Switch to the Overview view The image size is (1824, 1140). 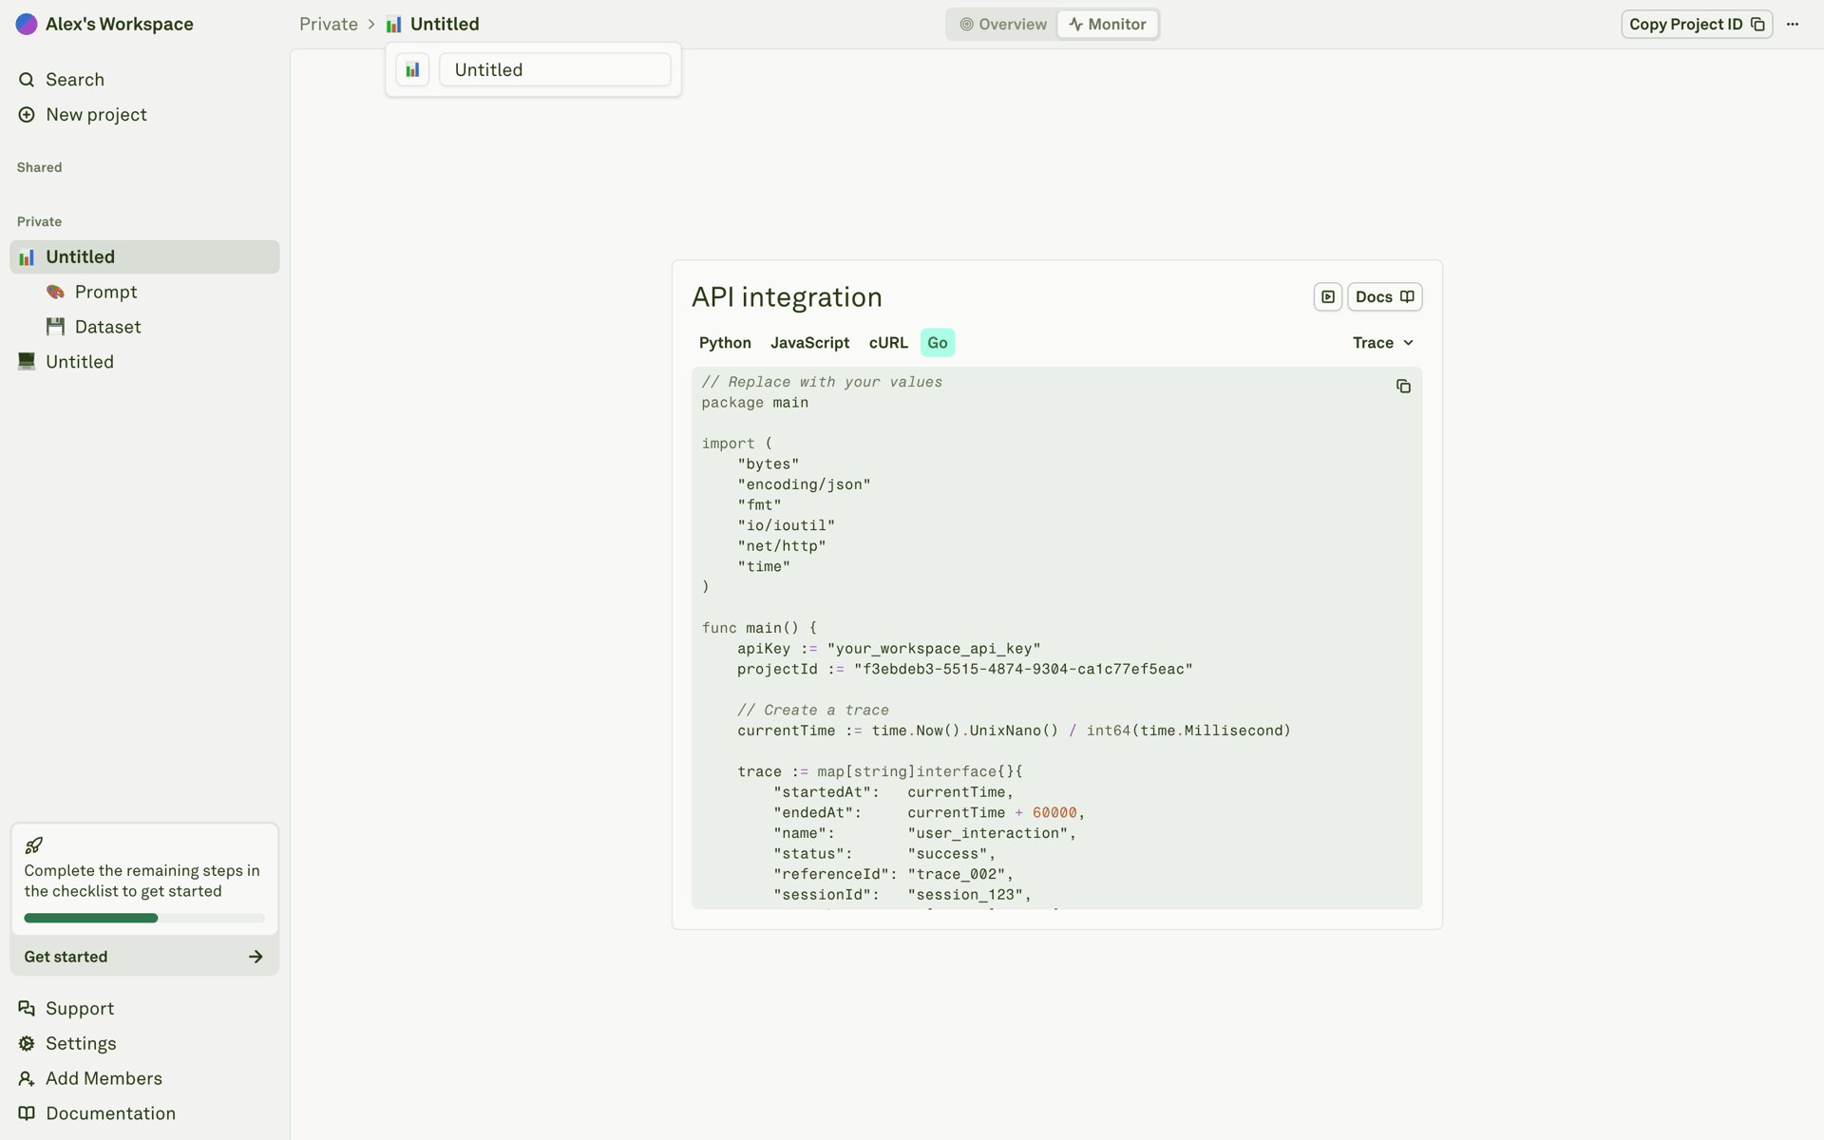click(x=1003, y=25)
